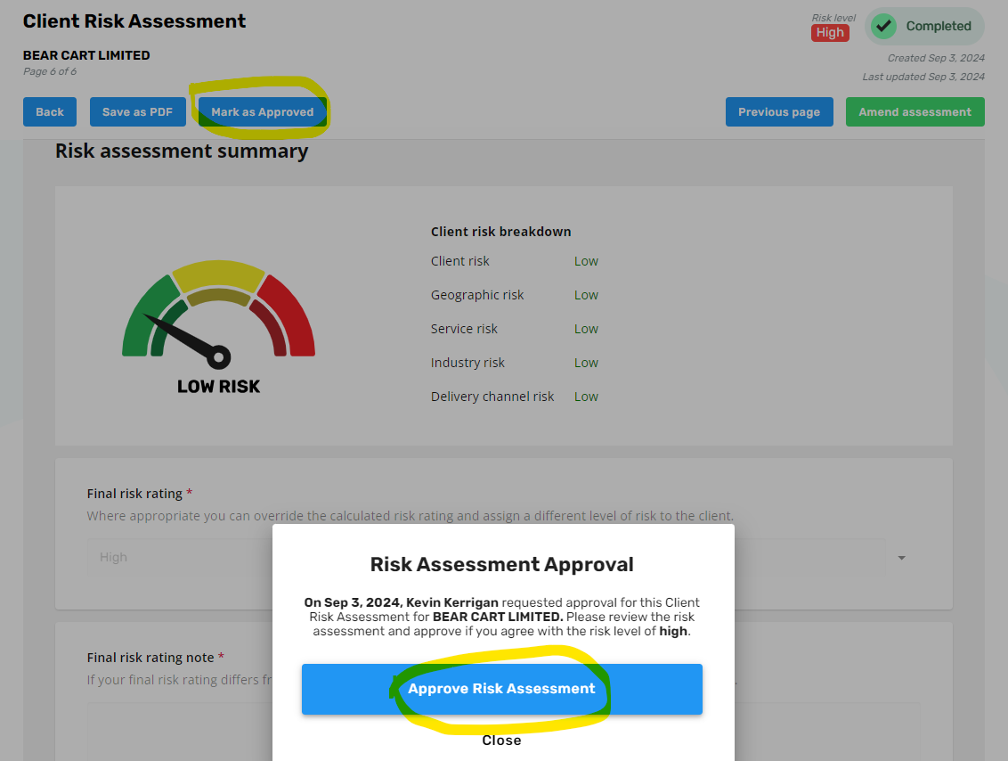Viewport: 1008px width, 761px height.
Task: Click the Final risk rating note label
Action: 150,658
